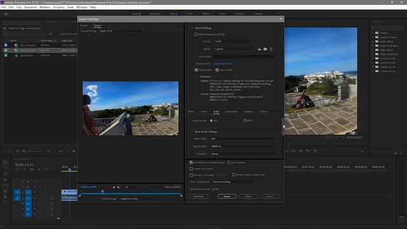
Task: Check Set Start Timecode checkbox
Action: (x=191, y=175)
